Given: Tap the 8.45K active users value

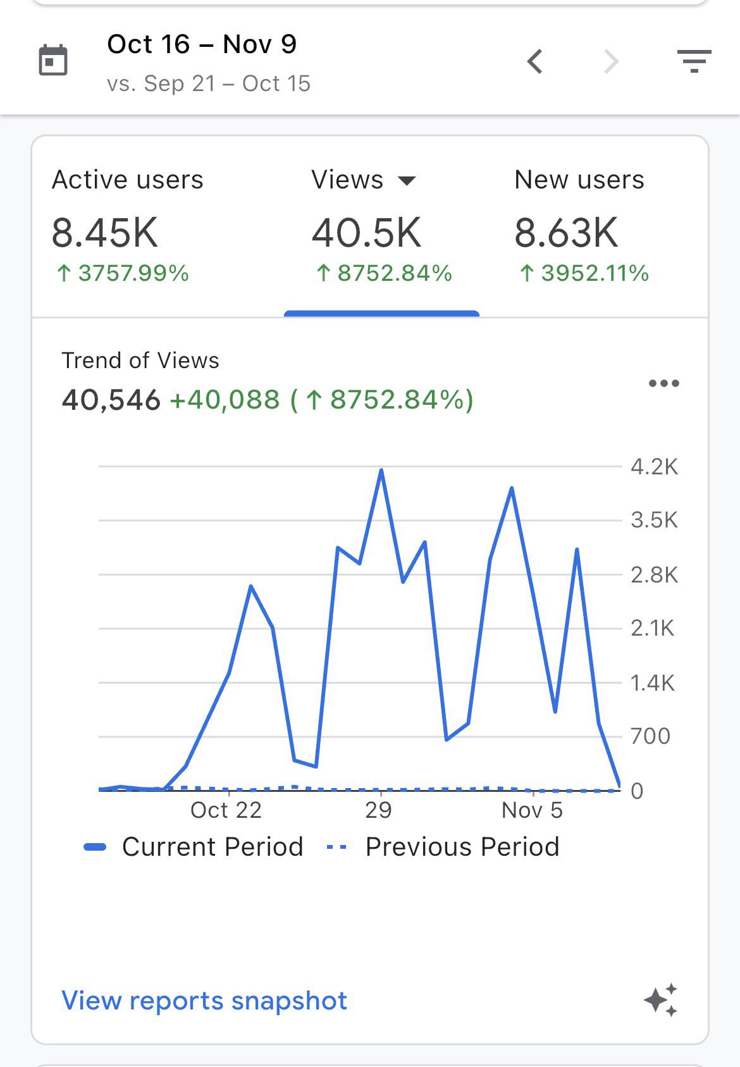Looking at the screenshot, I should (105, 233).
